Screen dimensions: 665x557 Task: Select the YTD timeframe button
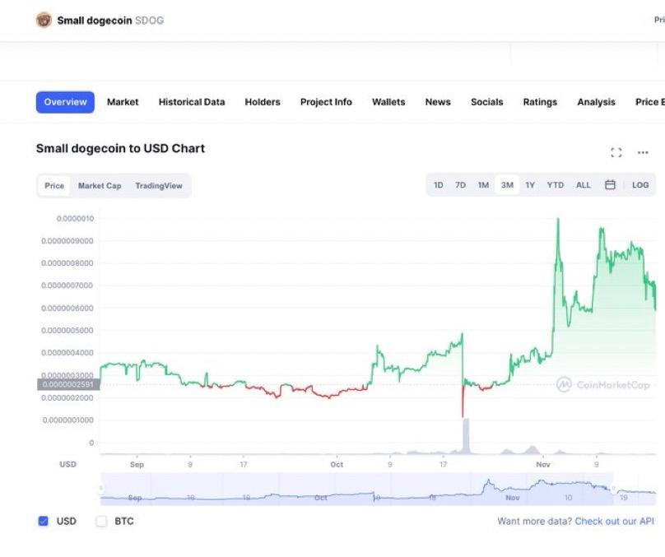pyautogui.click(x=556, y=185)
